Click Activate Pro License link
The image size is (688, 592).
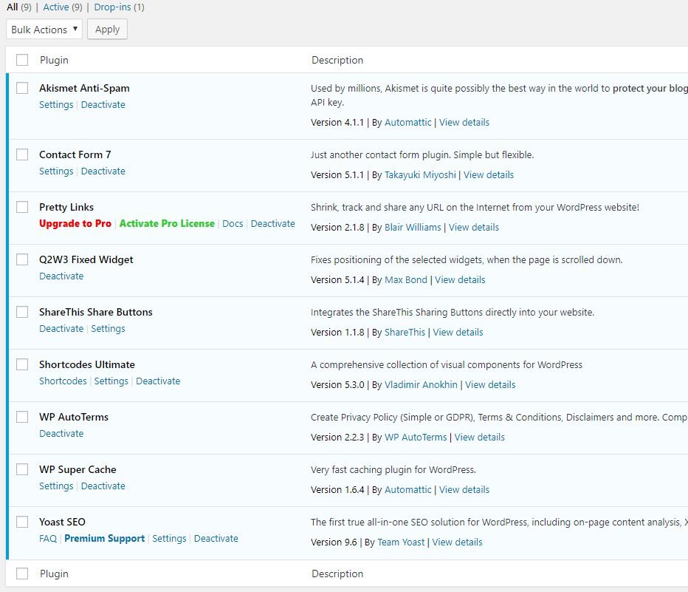167,223
